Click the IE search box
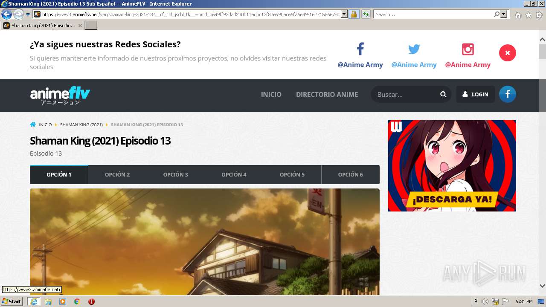The image size is (546, 307). [x=433, y=14]
